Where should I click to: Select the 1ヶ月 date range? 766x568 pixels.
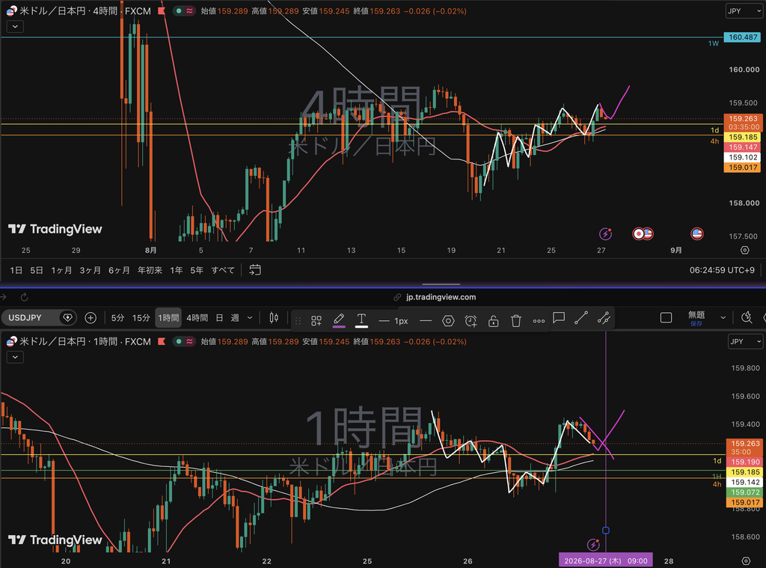pos(61,270)
